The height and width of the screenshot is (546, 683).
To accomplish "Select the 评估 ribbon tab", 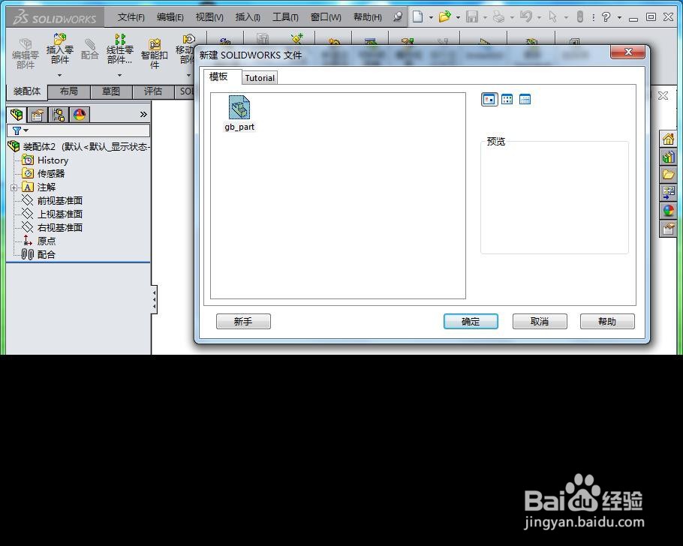I will pyautogui.click(x=153, y=91).
